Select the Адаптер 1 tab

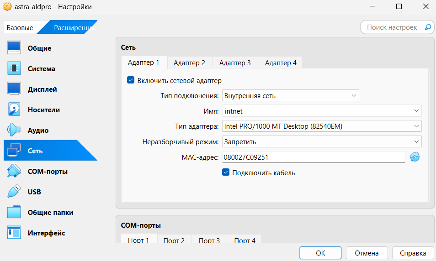click(x=144, y=63)
